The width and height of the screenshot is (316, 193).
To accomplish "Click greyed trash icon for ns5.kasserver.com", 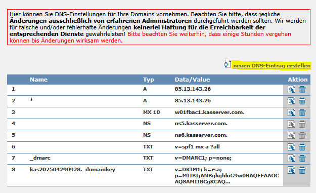I will pyautogui.click(x=302, y=124).
